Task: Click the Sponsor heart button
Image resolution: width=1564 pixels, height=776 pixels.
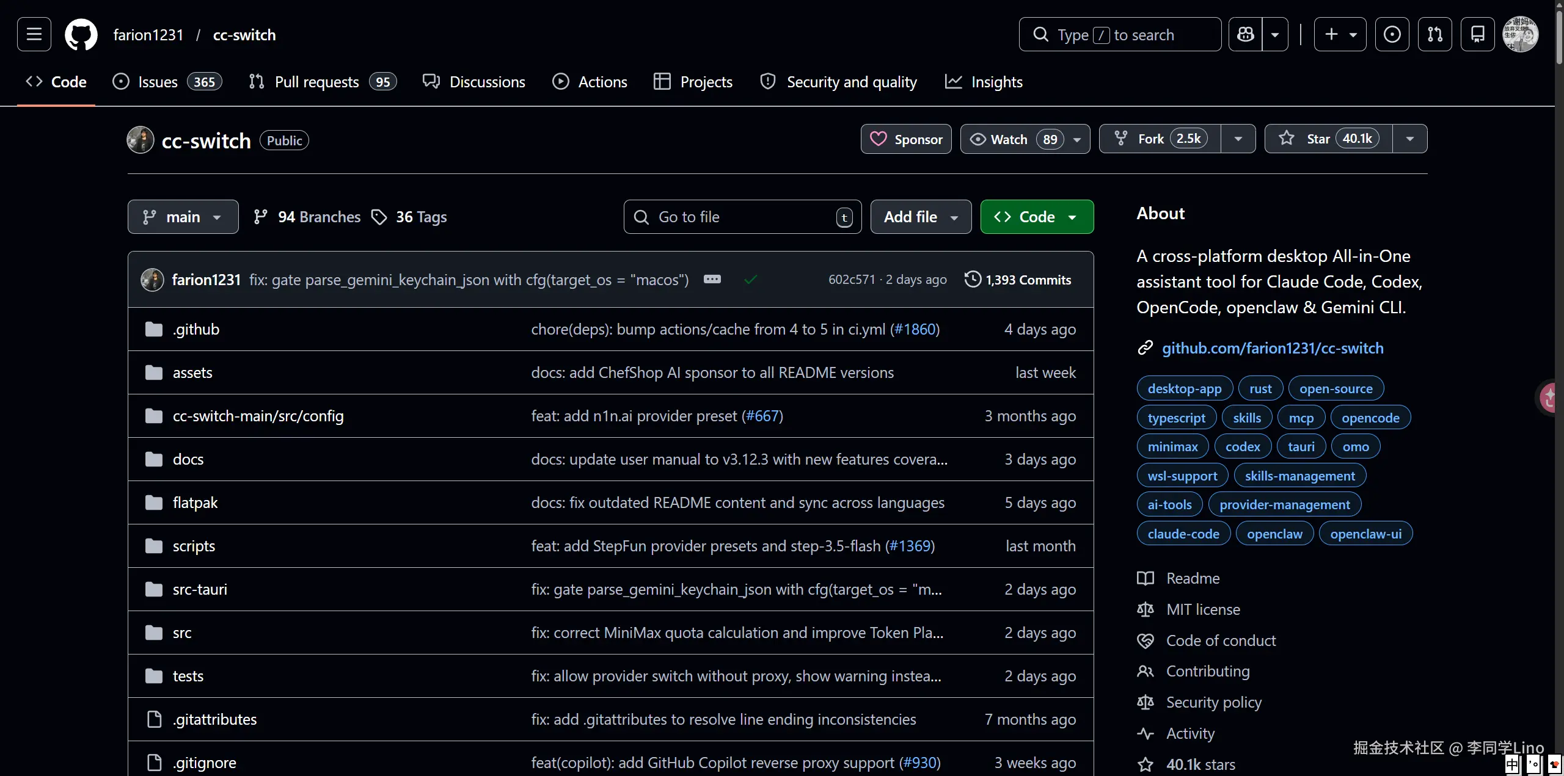Action: coord(906,139)
